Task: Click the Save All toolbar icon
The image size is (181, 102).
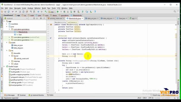Action: click(5, 12)
